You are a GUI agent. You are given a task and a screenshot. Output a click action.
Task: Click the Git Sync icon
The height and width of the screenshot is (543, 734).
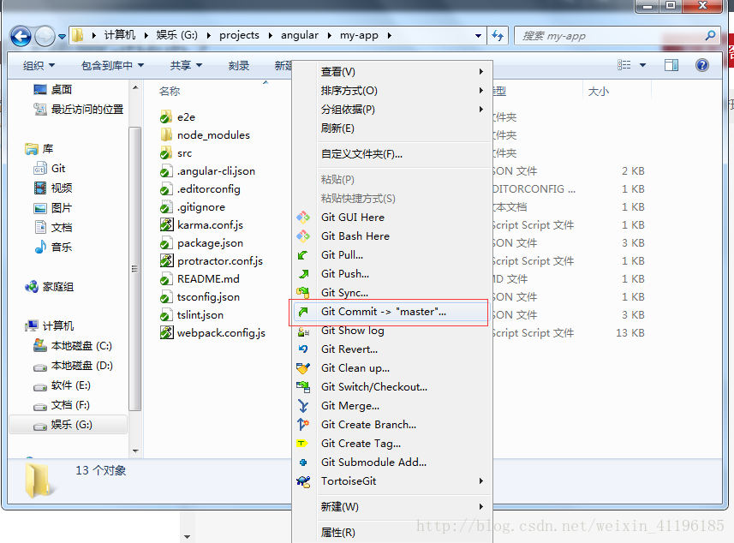(x=303, y=293)
